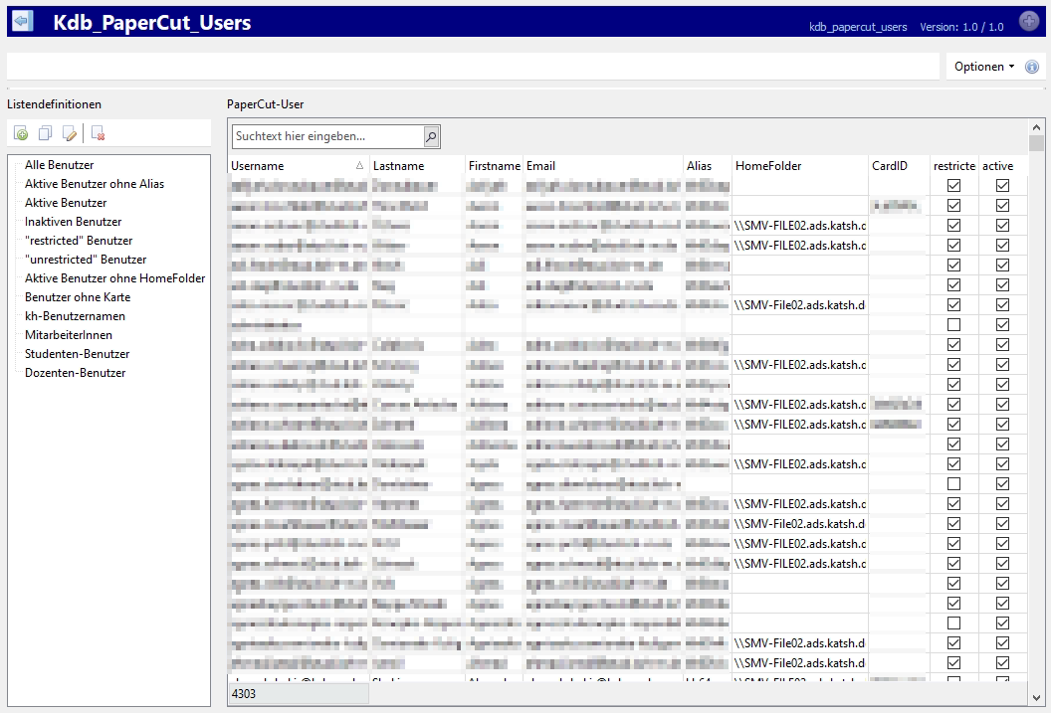Toggle active checkbox in second user row

1002,206
